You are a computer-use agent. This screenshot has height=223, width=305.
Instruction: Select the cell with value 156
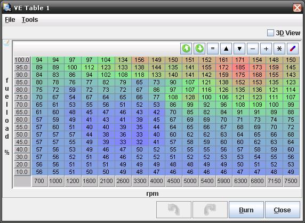140,60
